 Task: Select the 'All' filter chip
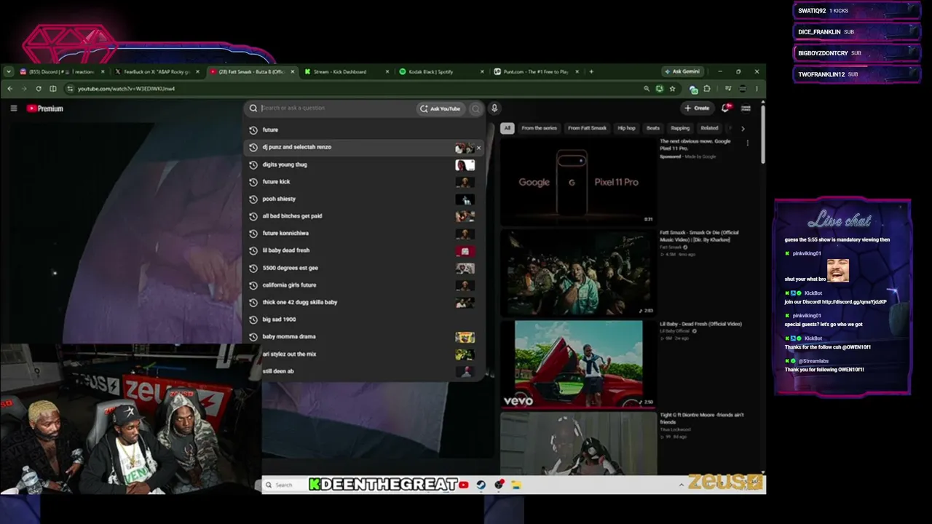[x=507, y=128]
